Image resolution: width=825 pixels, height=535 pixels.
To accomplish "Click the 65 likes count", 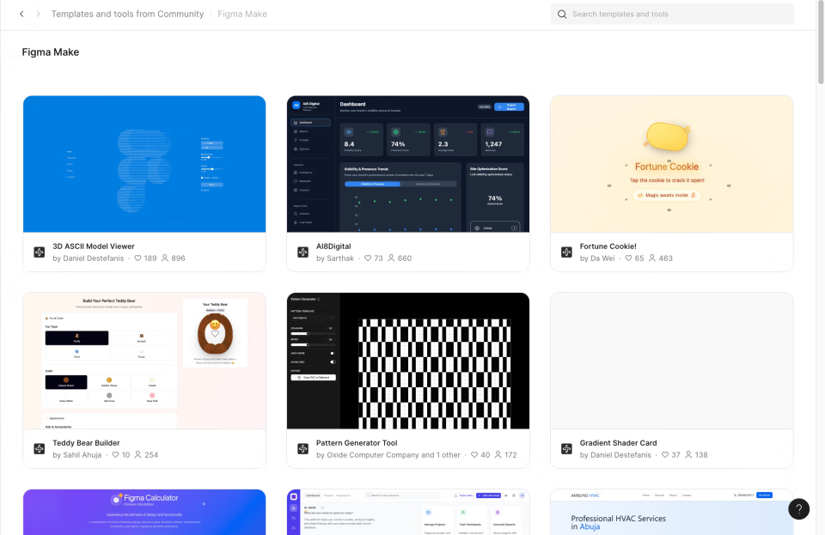I will click(x=639, y=258).
